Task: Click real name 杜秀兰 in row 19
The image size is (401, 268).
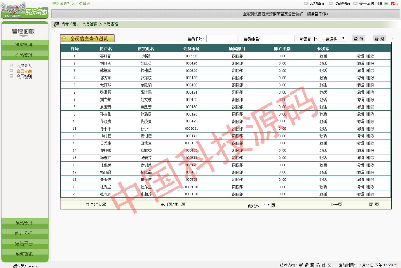Action: coord(146,187)
